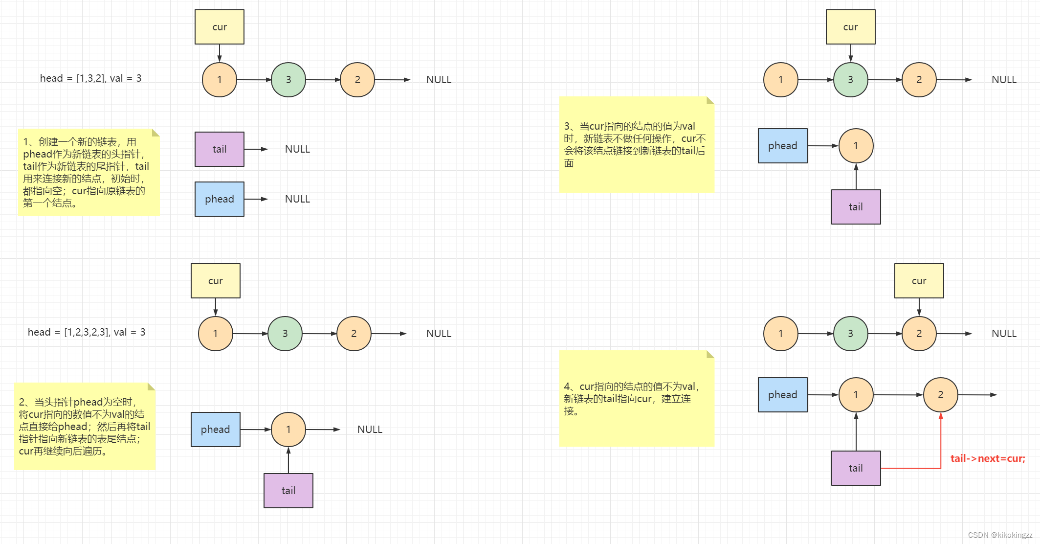
Task: Click node 1 next to phead in step 4 diagram
Action: (856, 395)
